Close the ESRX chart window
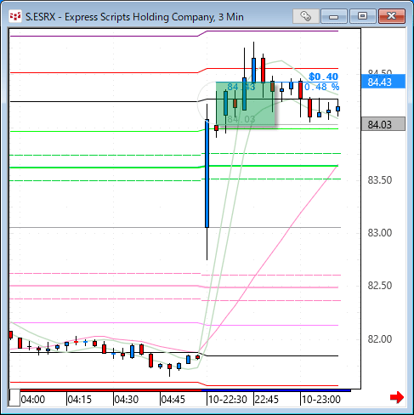Image resolution: width=414 pixels, height=415 pixels. pyautogui.click(x=392, y=16)
